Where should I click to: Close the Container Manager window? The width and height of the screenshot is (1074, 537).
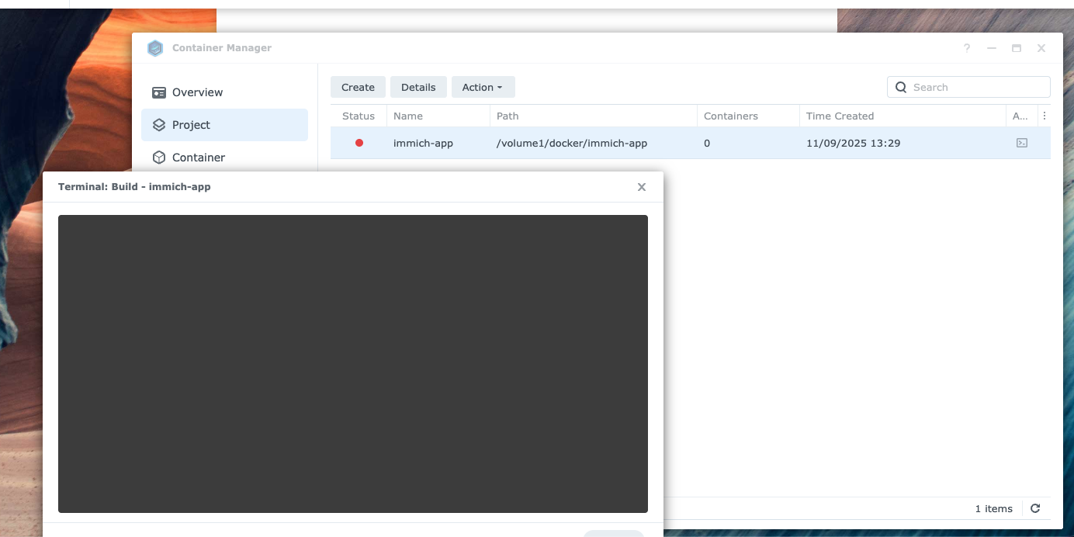pos(1041,48)
